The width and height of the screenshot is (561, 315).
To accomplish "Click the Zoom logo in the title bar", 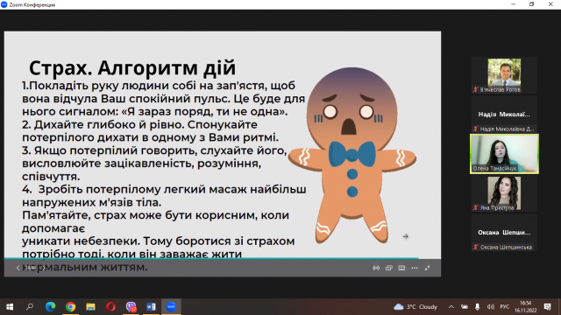I will pos(4,4).
